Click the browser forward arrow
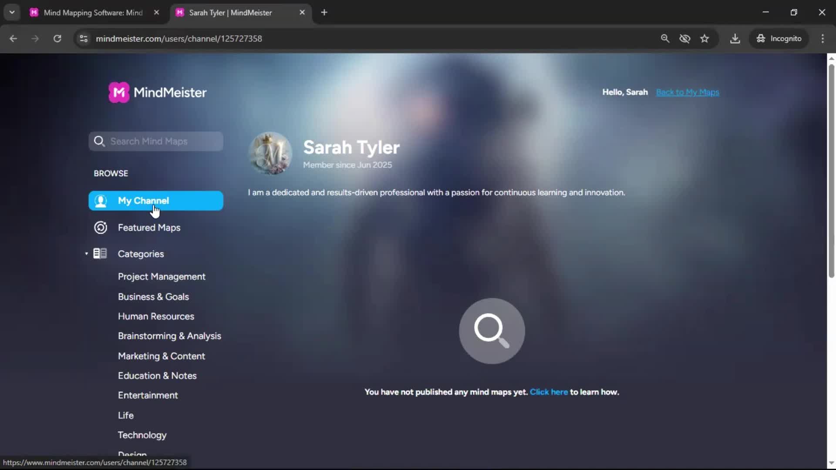The width and height of the screenshot is (836, 470). tap(35, 39)
